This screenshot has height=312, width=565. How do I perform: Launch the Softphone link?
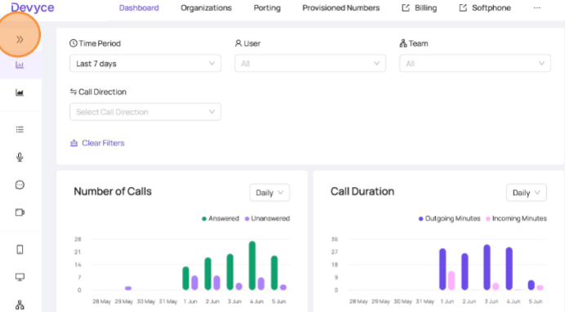point(492,8)
